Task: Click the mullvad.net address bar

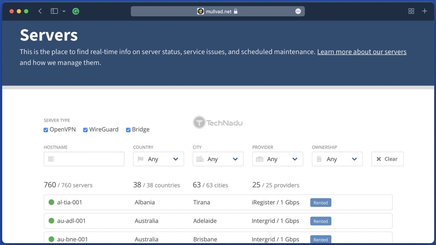Action: (x=218, y=11)
